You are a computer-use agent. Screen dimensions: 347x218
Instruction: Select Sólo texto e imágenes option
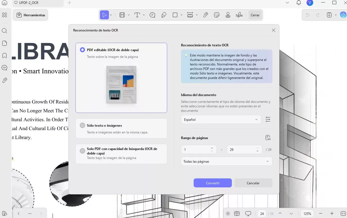coord(121,128)
